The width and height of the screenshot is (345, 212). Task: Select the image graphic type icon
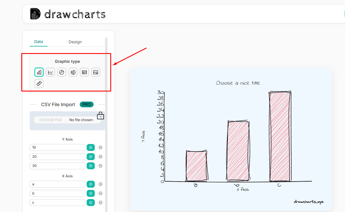[x=96, y=72]
